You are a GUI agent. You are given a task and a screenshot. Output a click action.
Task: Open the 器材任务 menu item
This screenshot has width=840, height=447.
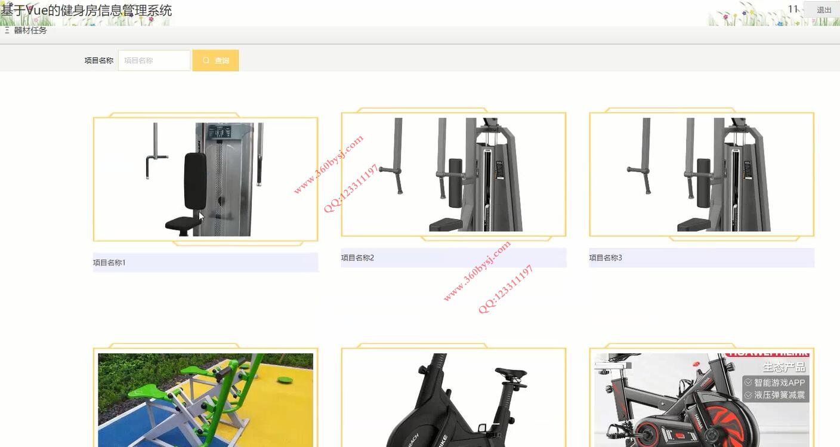(30, 30)
